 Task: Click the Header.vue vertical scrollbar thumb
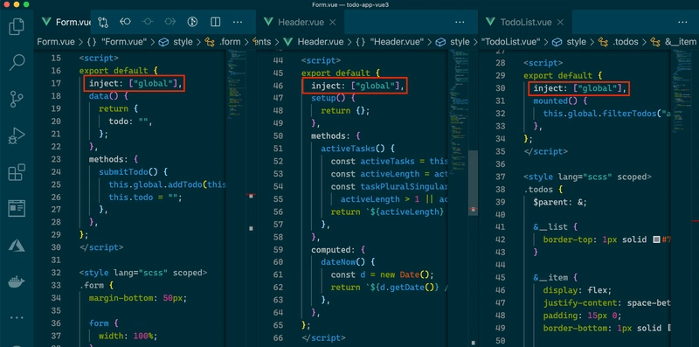pos(473,183)
